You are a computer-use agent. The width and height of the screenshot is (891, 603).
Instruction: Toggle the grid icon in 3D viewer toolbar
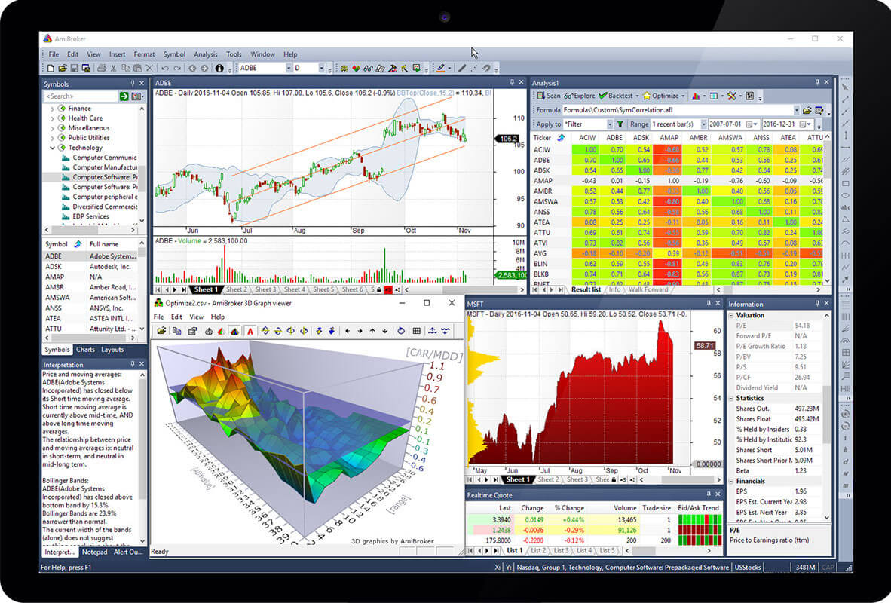pyautogui.click(x=417, y=331)
